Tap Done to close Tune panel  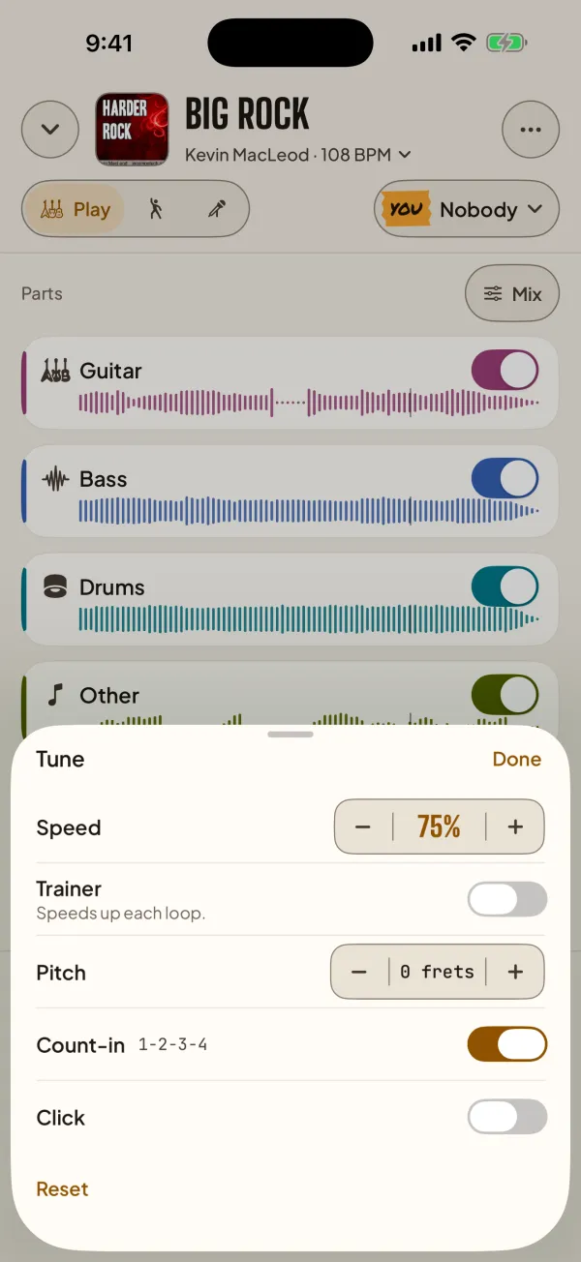coord(517,759)
